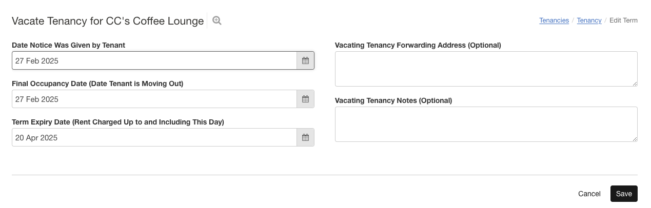This screenshot has height=208, width=651.
Task: Click the Term Expiry Date label text
Action: point(118,122)
